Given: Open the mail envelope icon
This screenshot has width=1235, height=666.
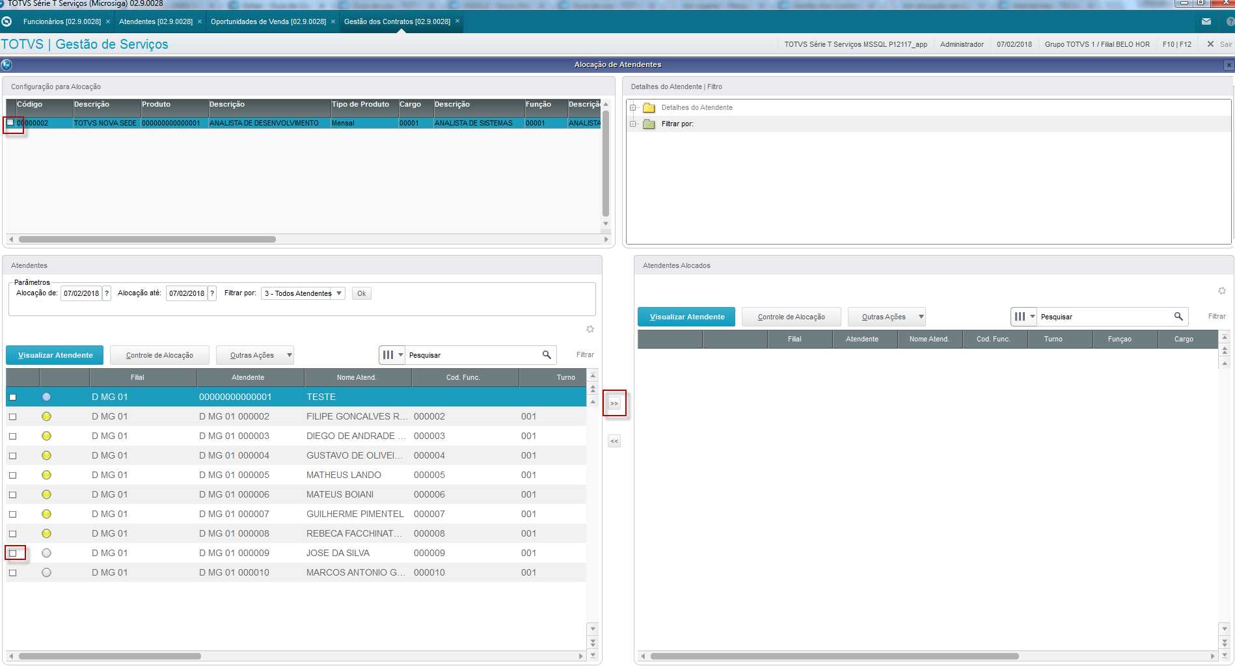Looking at the screenshot, I should point(1206,21).
